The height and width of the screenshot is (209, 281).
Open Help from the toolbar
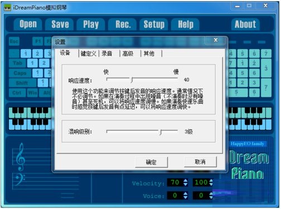(x=186, y=24)
